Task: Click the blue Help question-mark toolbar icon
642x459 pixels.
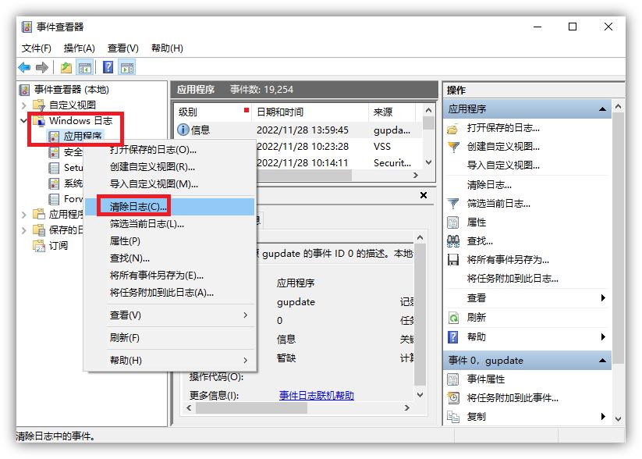Action: 108,67
